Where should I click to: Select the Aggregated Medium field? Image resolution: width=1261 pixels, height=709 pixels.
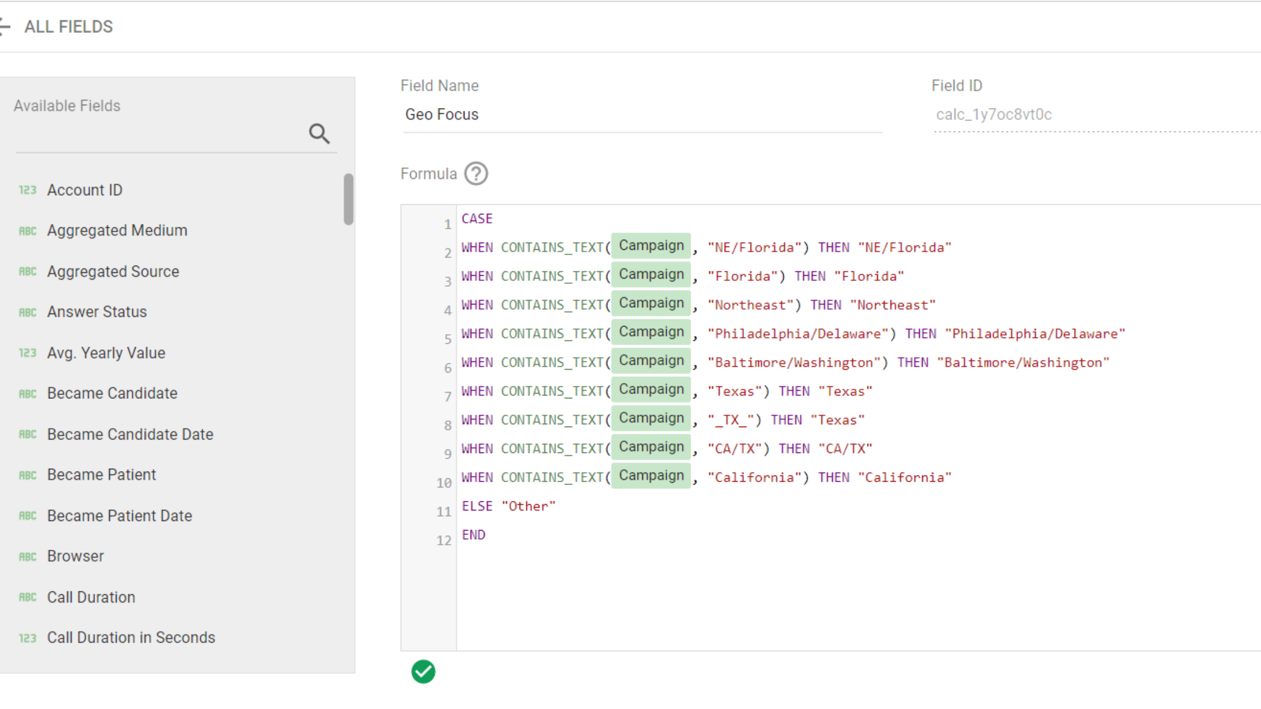tap(117, 231)
